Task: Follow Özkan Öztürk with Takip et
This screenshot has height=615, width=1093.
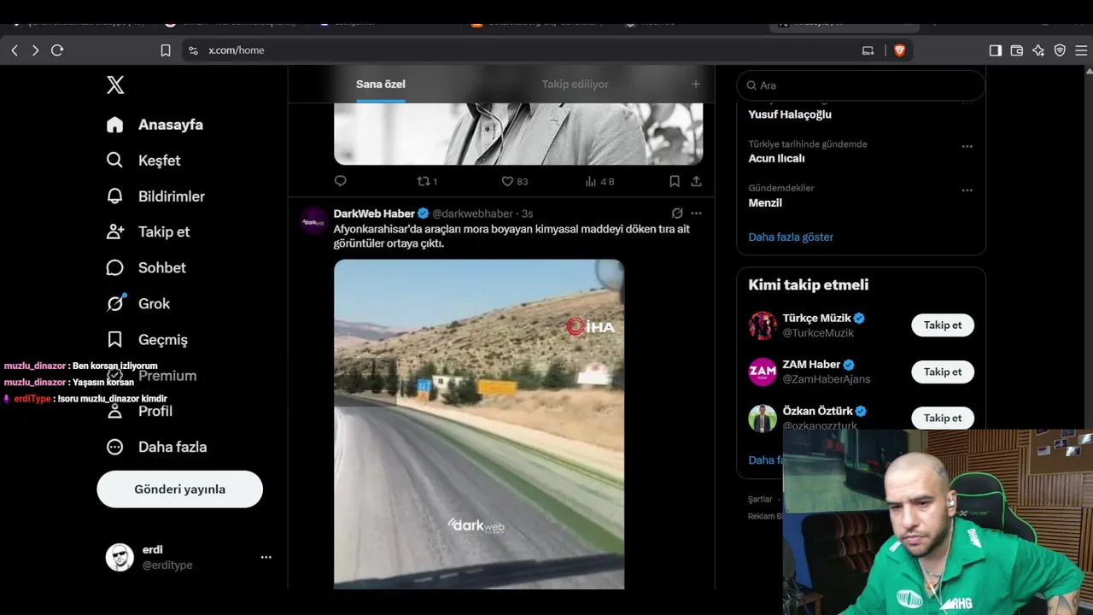Action: (x=943, y=418)
